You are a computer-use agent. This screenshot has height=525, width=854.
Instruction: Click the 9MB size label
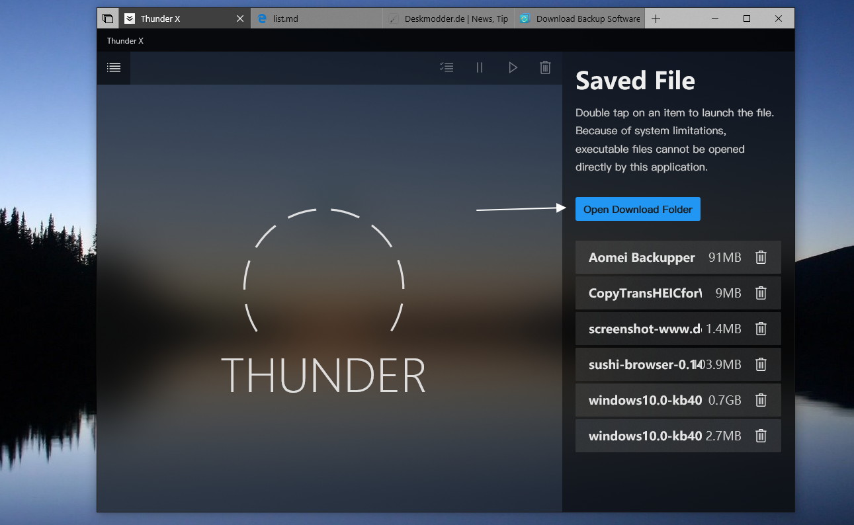pyautogui.click(x=728, y=293)
